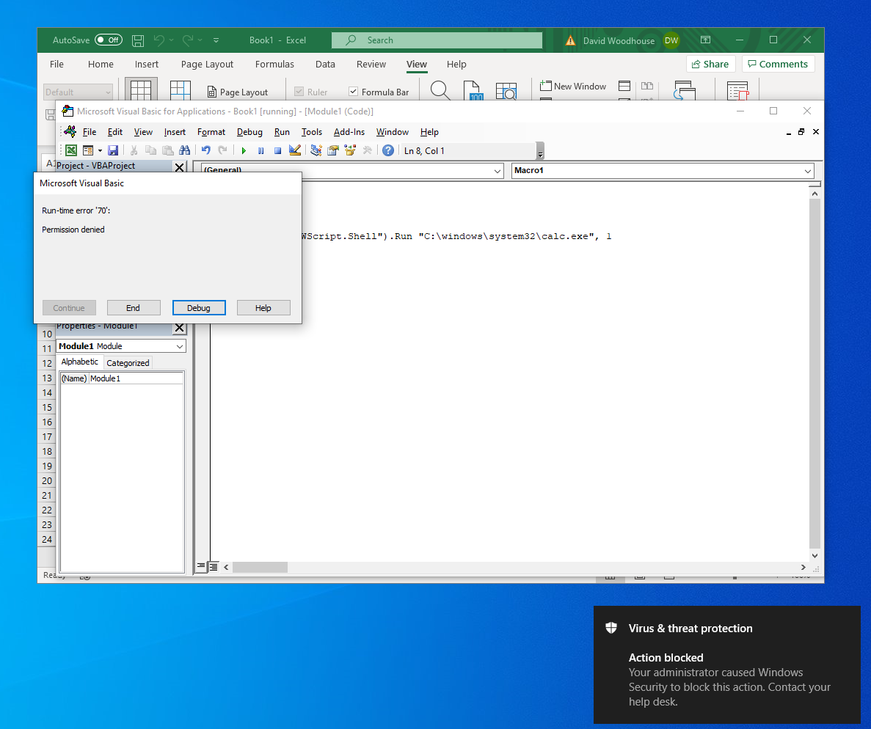The width and height of the screenshot is (871, 729).
Task: Close the Project - VBAProject pane
Action: point(180,166)
